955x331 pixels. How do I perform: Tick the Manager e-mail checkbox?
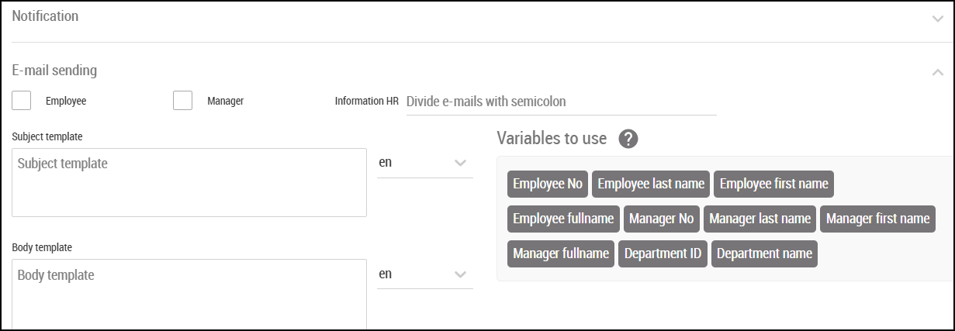click(182, 101)
